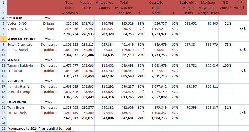This screenshot has width=249, height=132.
Task: Click Hovde's statewide total 1,643,996
Action: pos(69,71)
